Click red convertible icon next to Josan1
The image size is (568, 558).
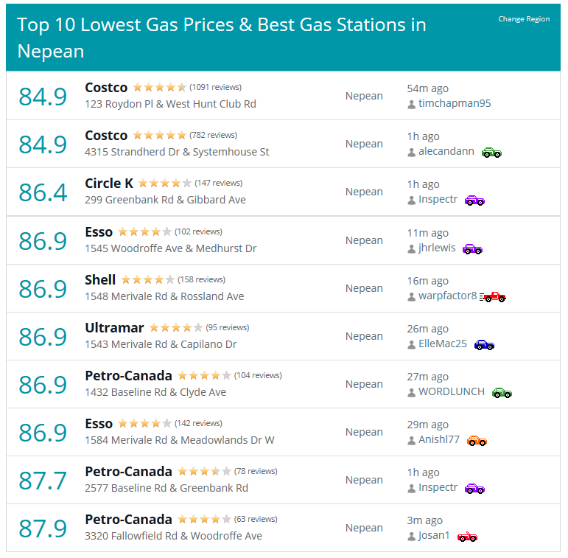coord(467,537)
